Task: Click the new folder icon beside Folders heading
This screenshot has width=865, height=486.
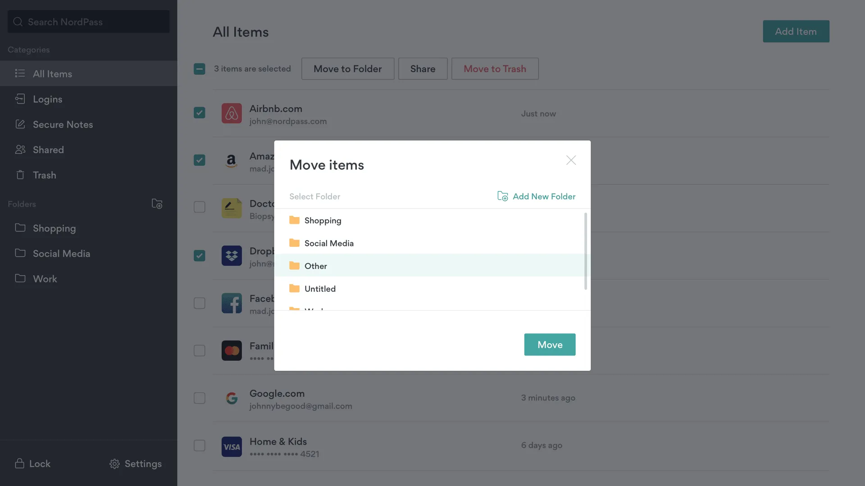Action: 157,204
